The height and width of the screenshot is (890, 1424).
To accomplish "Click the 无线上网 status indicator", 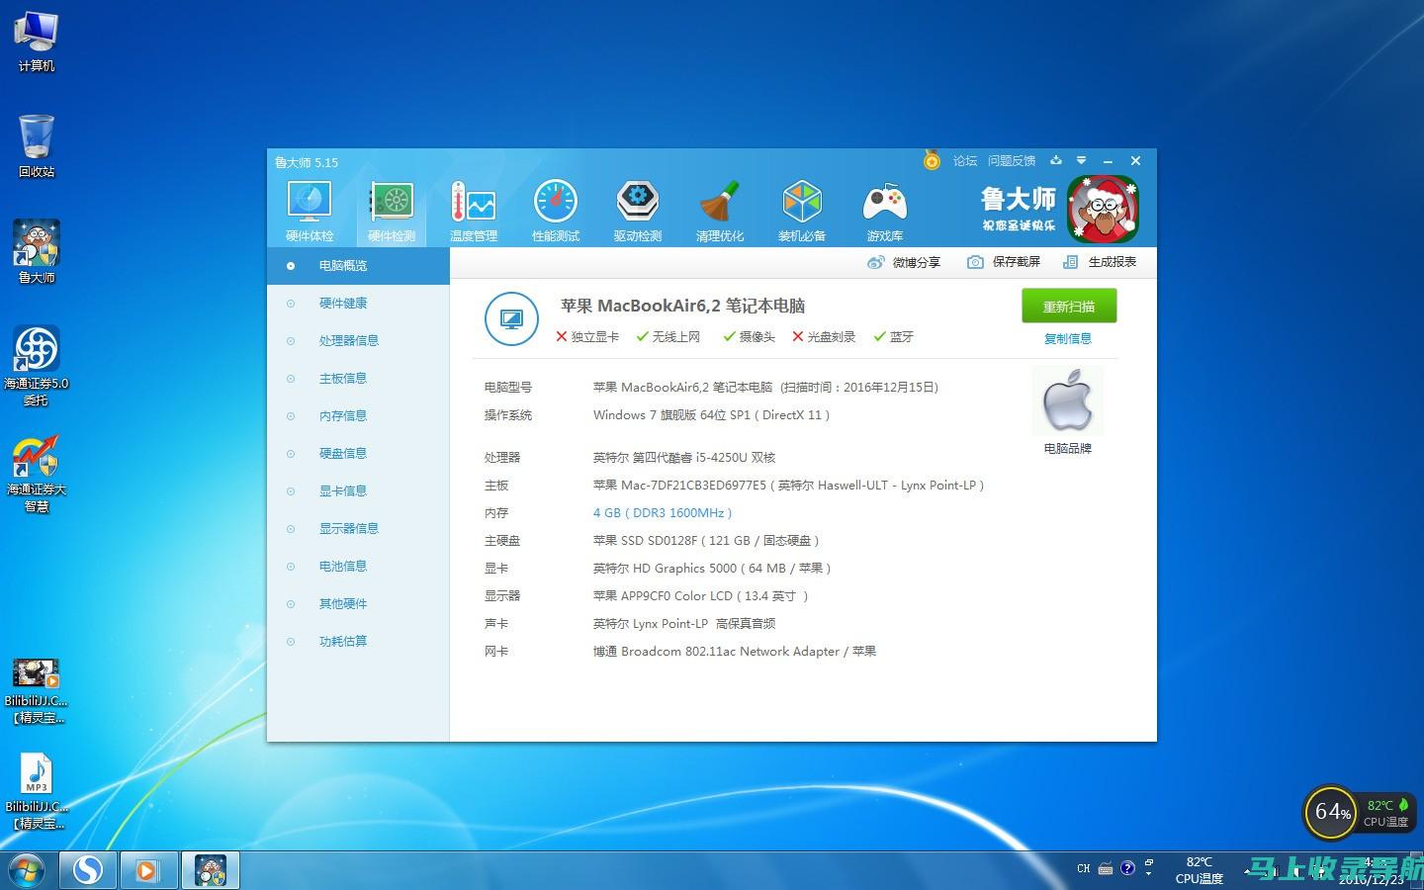I will pos(668,336).
